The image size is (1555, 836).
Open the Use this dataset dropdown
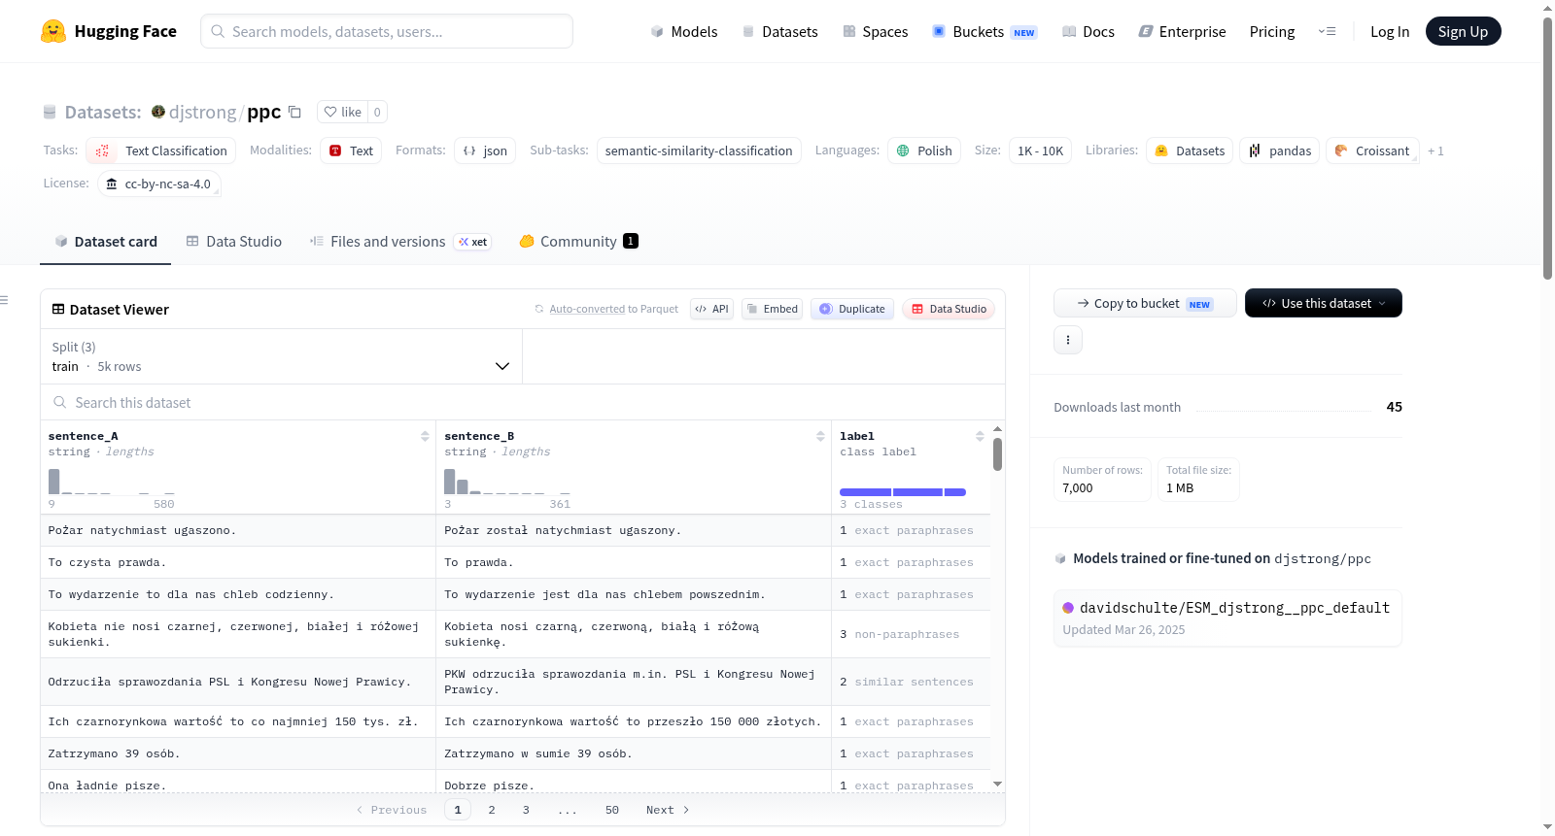[x=1324, y=303]
